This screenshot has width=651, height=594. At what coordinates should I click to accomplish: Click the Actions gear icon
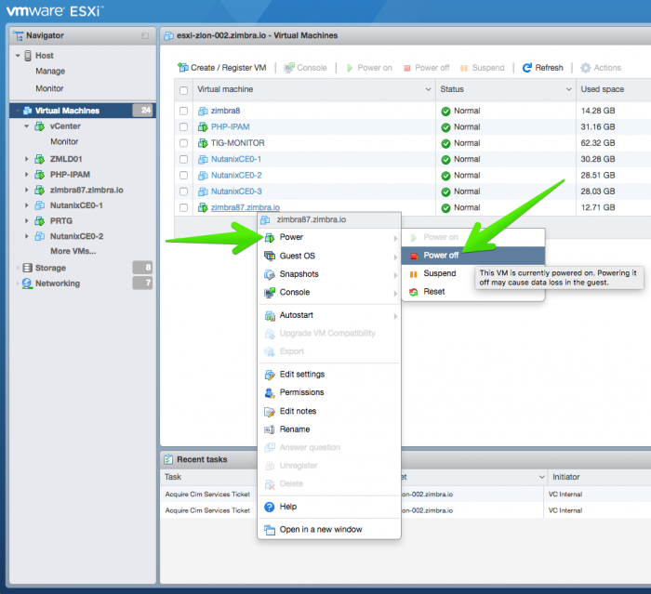585,68
